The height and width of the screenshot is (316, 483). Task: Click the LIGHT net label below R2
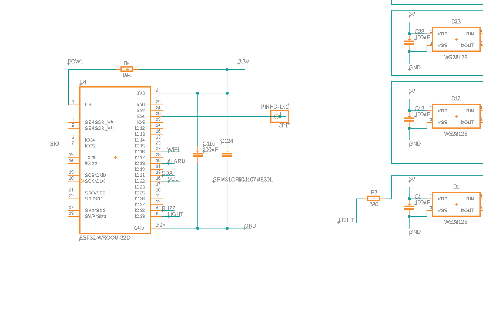346,220
